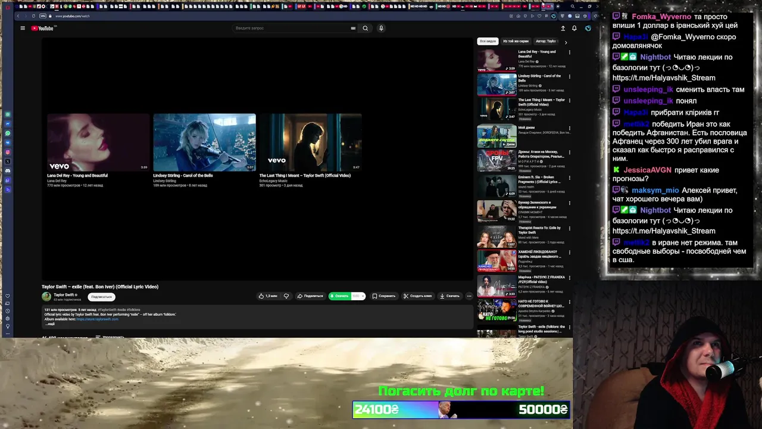Open options menu for Carol of the Bells sidebar video
762x429 pixels.
tap(569, 77)
